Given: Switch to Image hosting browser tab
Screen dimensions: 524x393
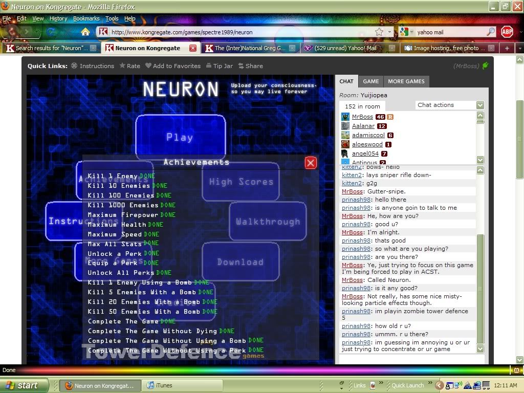Looking at the screenshot, I should coord(449,48).
